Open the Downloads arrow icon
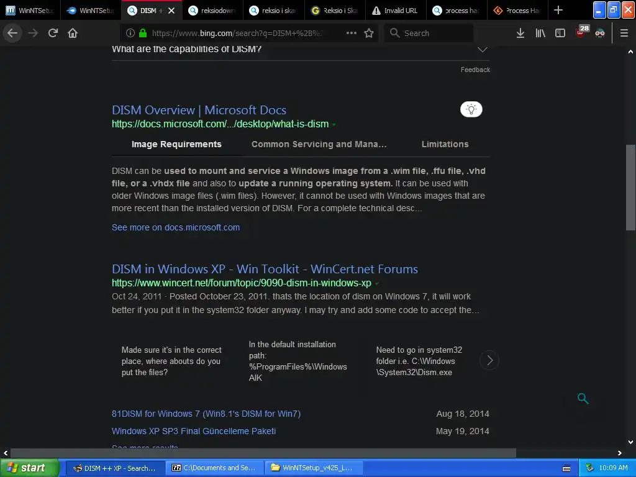 (520, 33)
